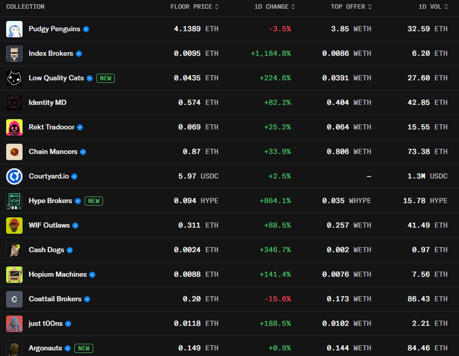
Task: Open the Coattail Brokers name link
Action: pyautogui.click(x=55, y=299)
